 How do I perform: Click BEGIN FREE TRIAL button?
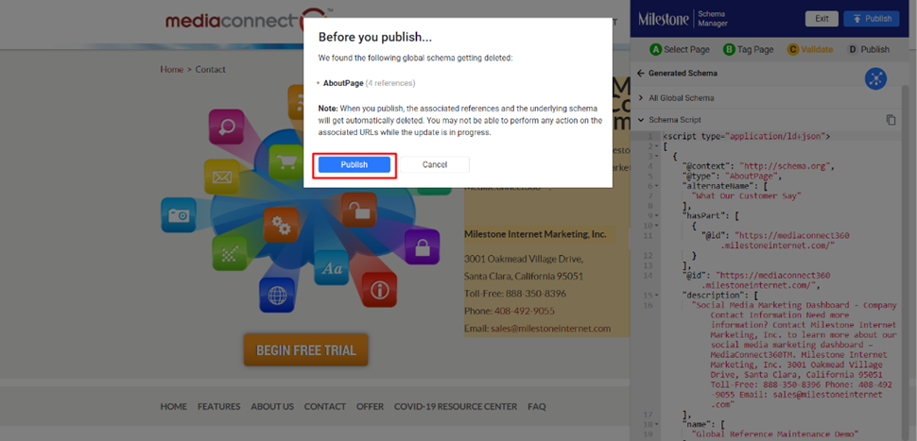[306, 350]
